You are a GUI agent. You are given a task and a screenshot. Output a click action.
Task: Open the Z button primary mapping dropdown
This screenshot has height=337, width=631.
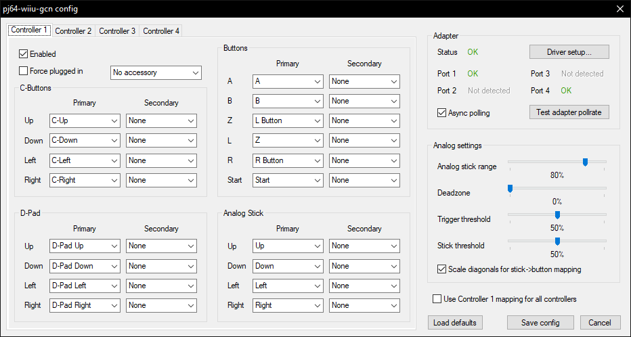[288, 121]
